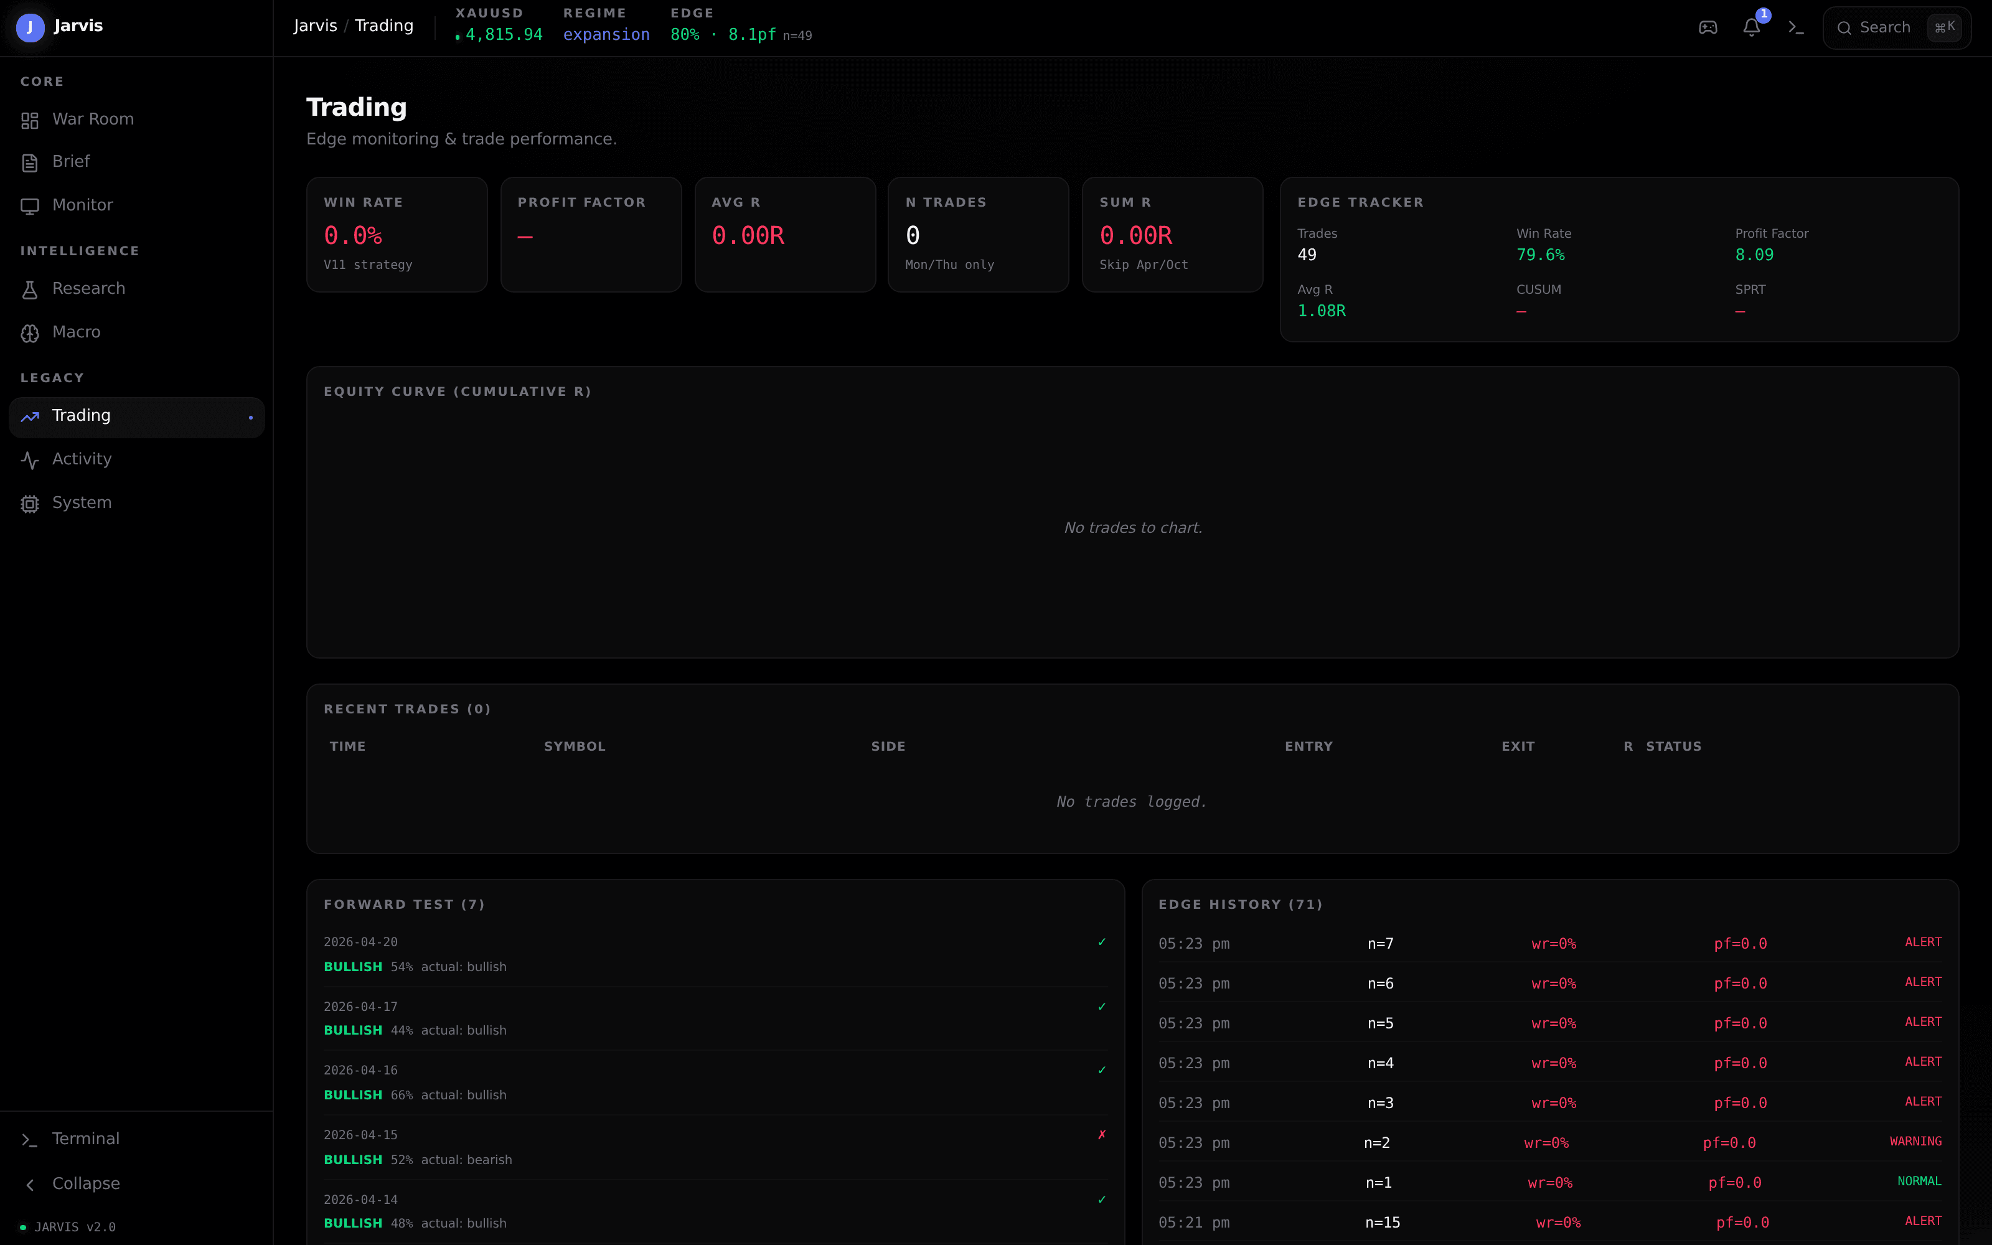Click the XAUUSD price 4,815.94
Image resolution: width=1992 pixels, height=1245 pixels.
(504, 35)
